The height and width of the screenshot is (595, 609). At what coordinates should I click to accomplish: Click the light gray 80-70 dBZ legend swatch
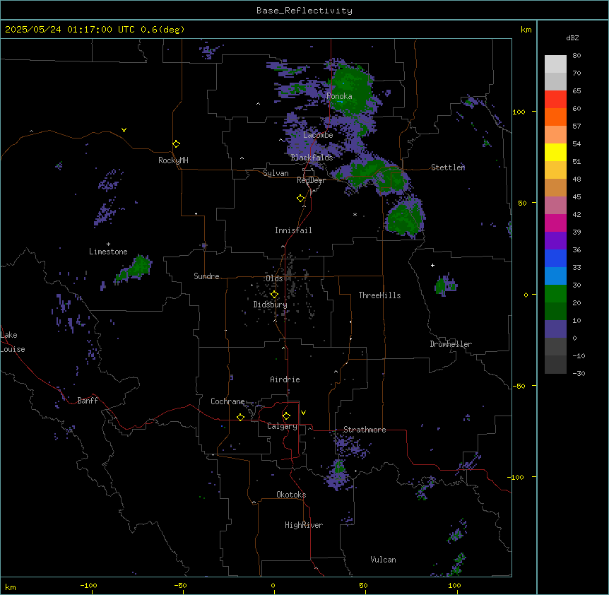555,64
